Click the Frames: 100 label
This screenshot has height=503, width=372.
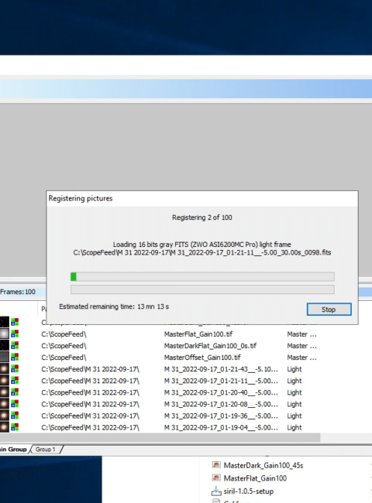18,292
